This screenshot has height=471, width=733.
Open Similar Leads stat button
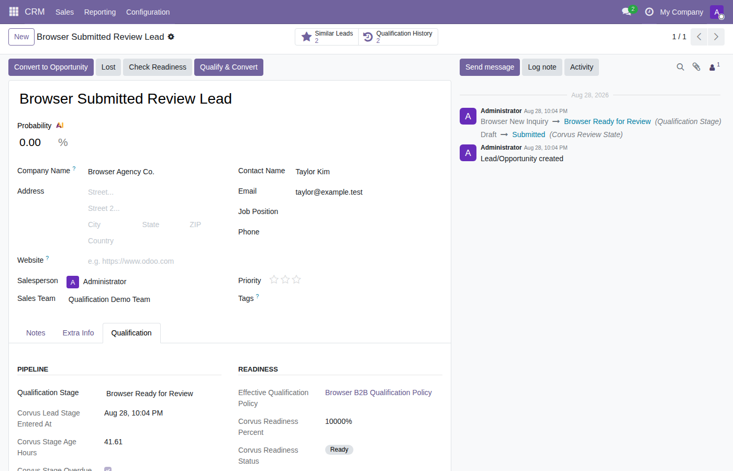327,37
